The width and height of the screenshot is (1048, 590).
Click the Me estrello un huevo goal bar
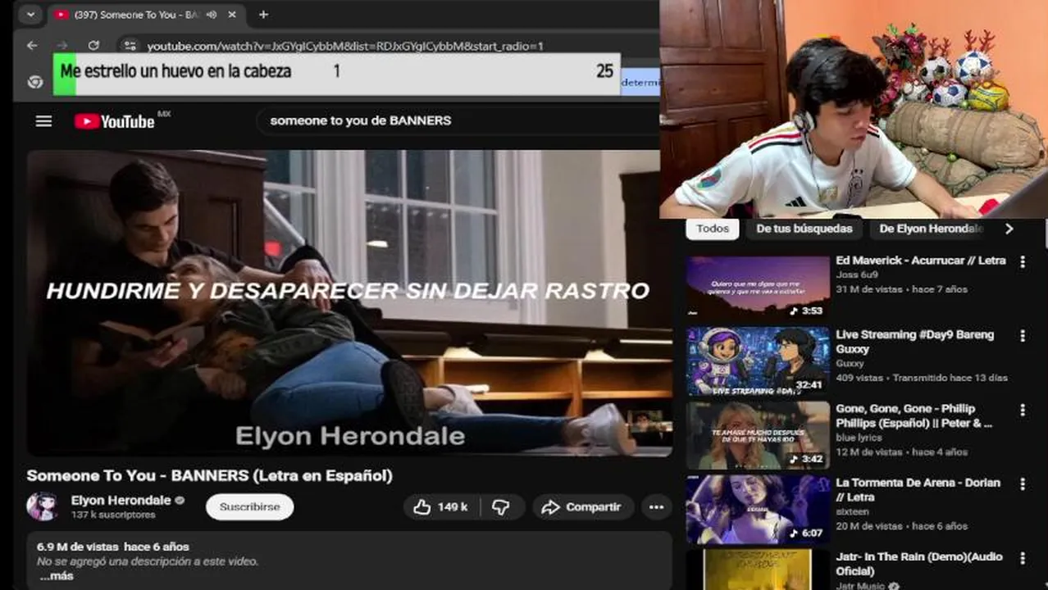(x=336, y=74)
